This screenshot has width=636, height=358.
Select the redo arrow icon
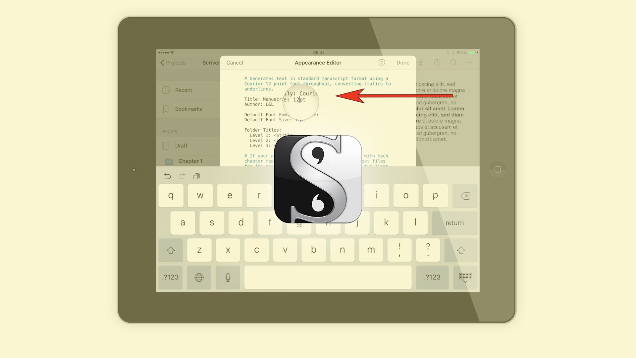click(182, 176)
